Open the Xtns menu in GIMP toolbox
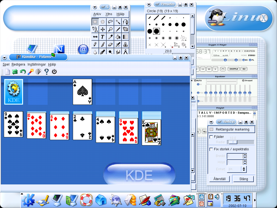 point(109,14)
